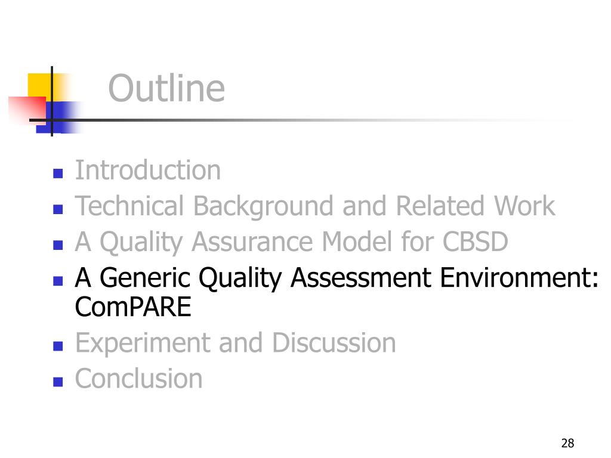Select A Quality Assurance Model for CBSD
This screenshot has height=458, width=611.
coord(291,242)
